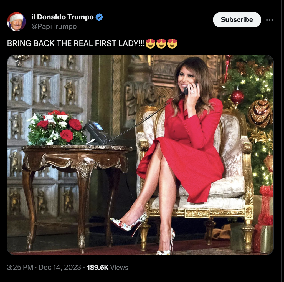Visit the @PapiTrumpo handle link
This screenshot has height=282, width=284.
tap(54, 26)
